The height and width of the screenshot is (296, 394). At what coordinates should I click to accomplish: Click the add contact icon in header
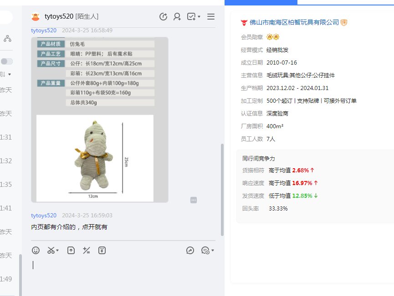pyautogui.click(x=177, y=17)
